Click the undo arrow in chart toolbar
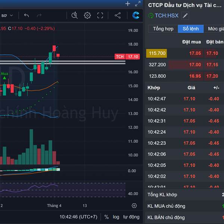224x224 pixels. pyautogui.click(x=26, y=15)
